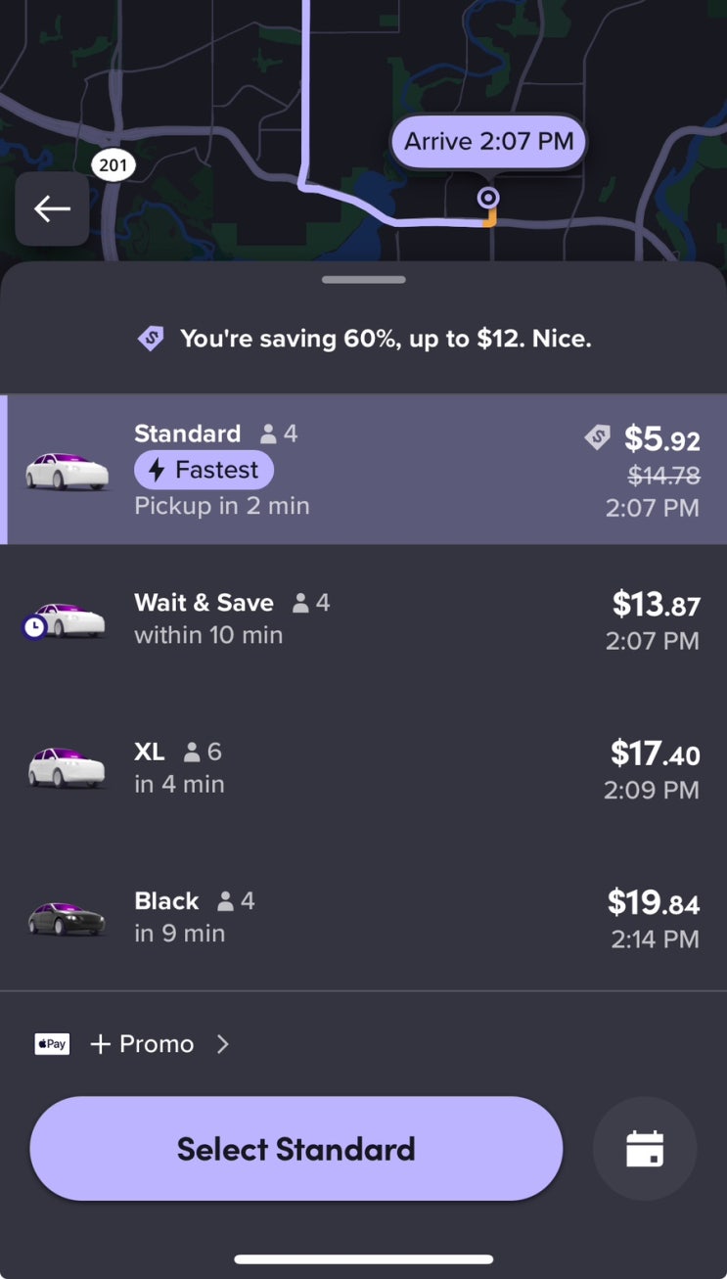Tap the savings tag icon in banner

click(150, 340)
